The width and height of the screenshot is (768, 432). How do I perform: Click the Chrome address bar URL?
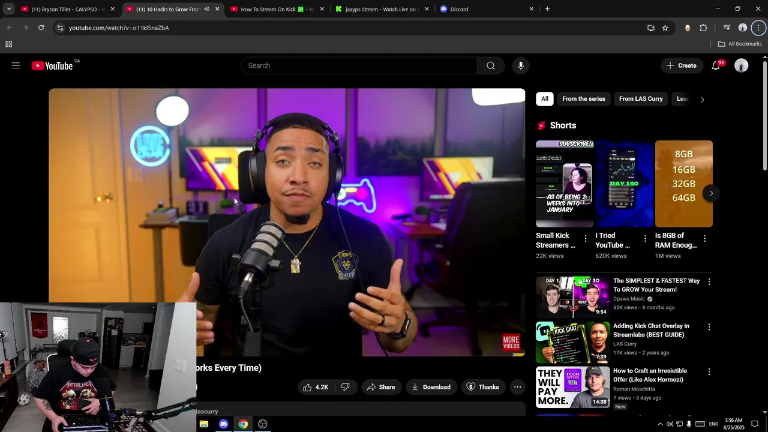(119, 28)
